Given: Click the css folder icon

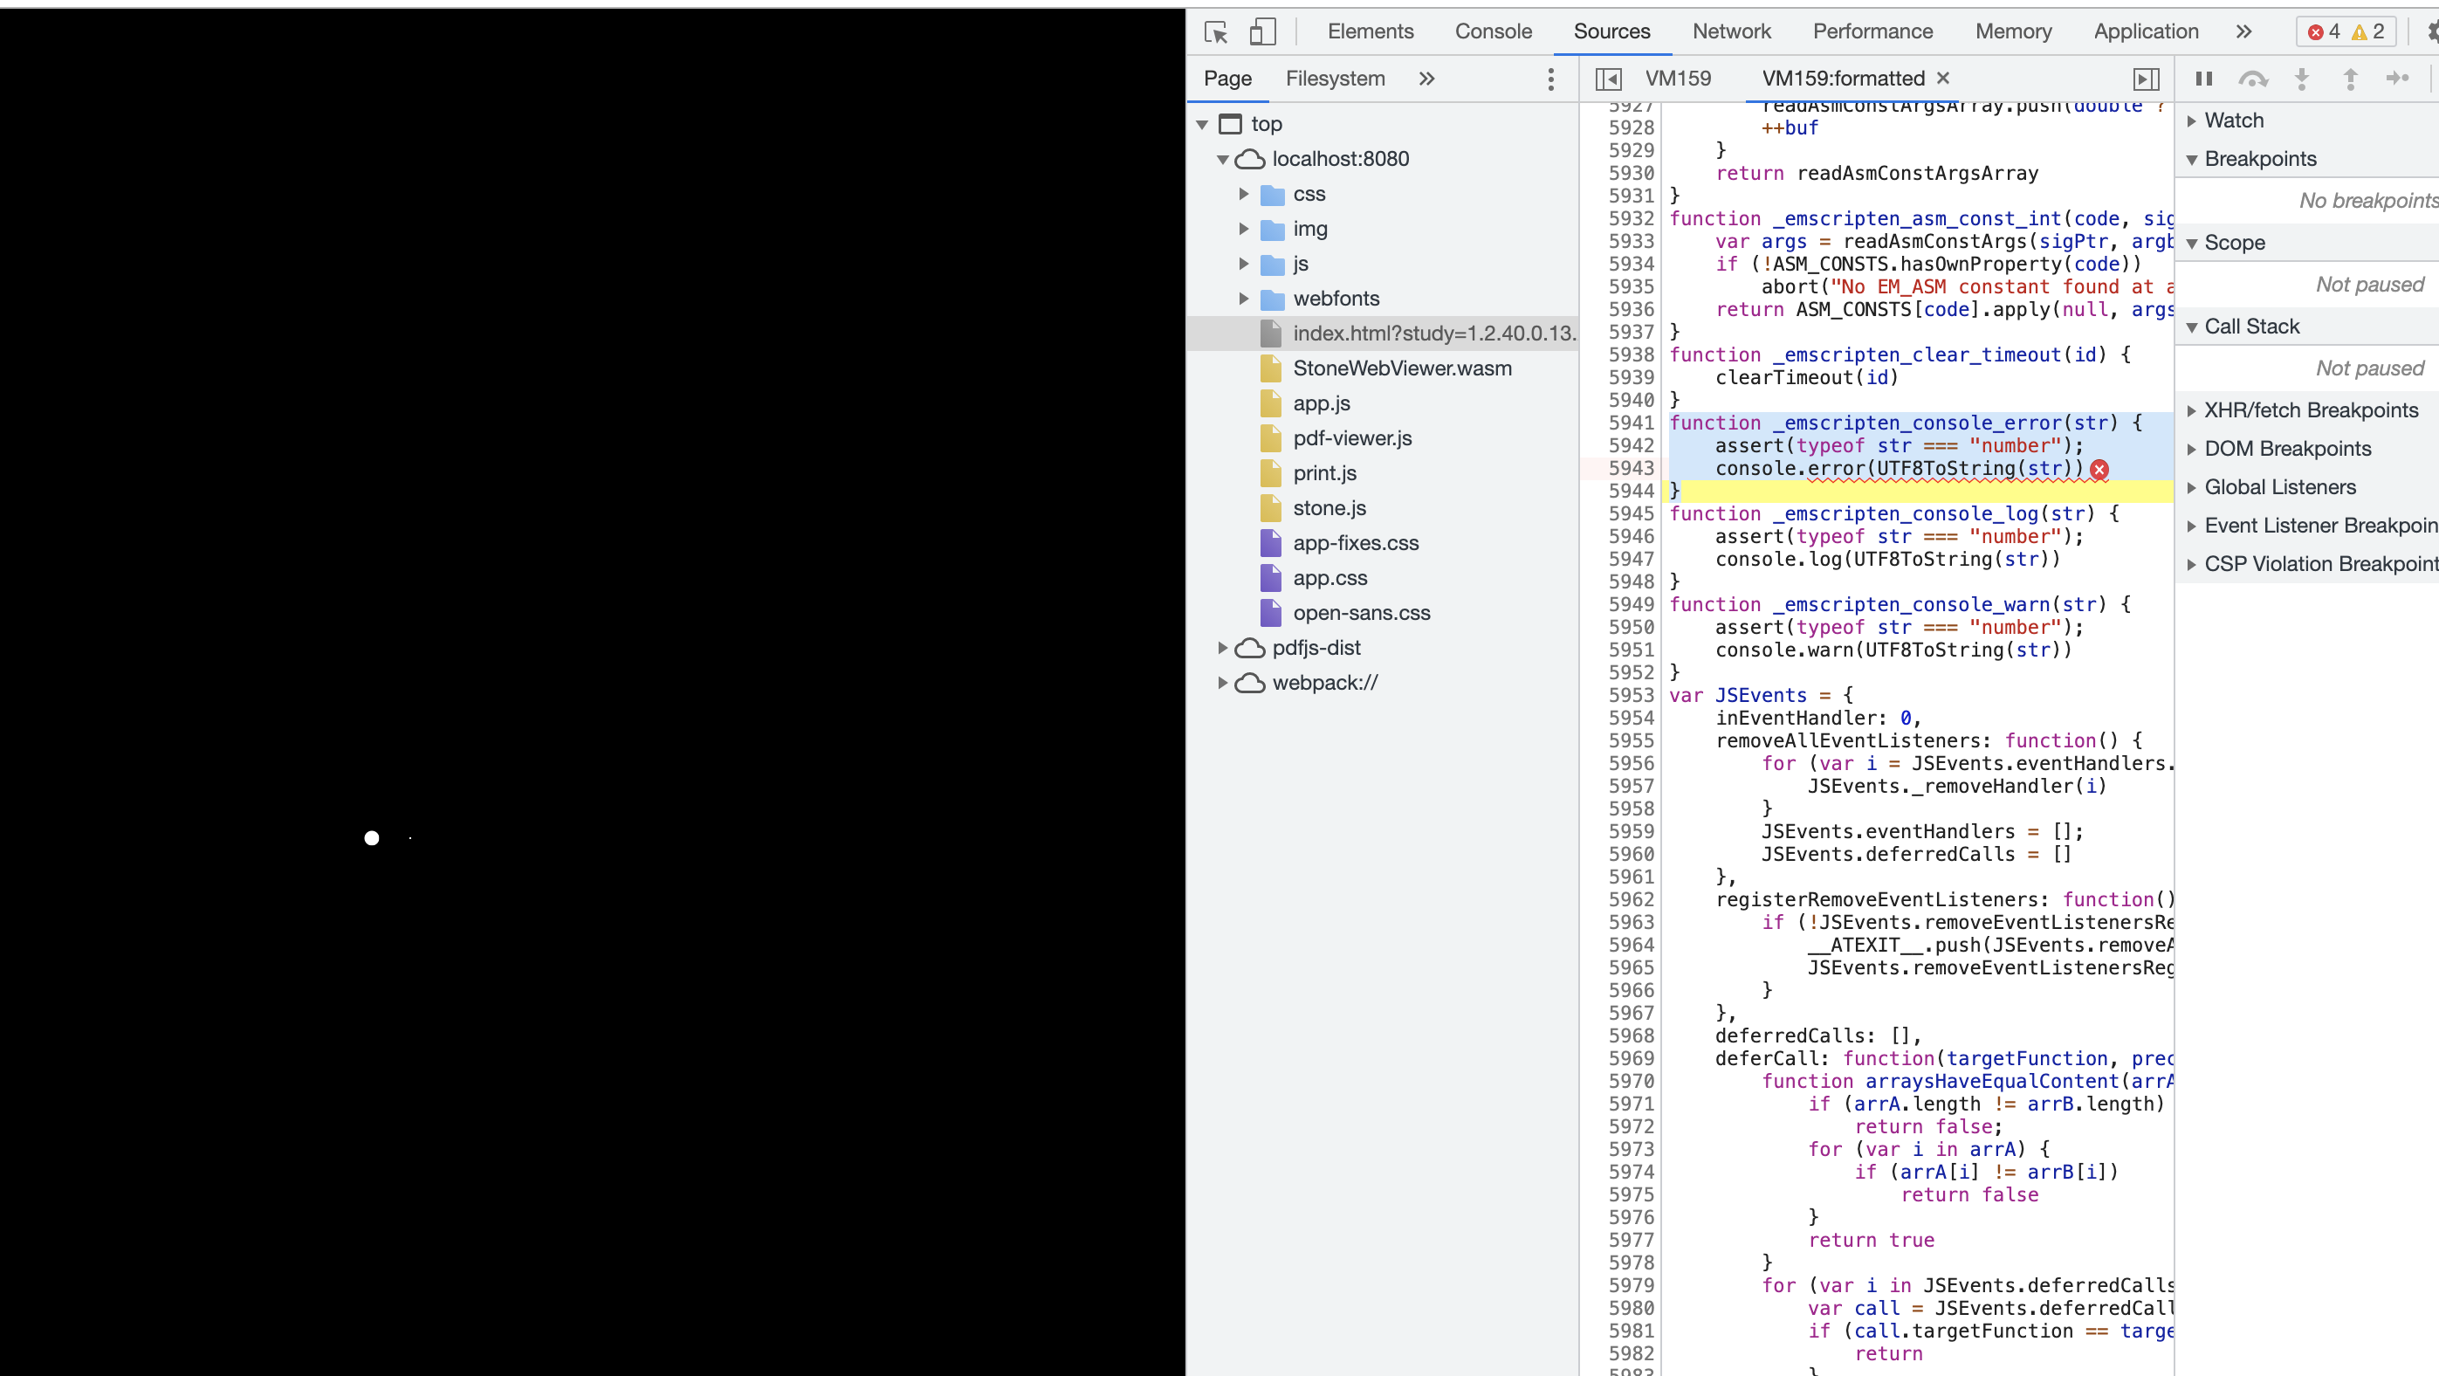Looking at the screenshot, I should [x=1274, y=195].
